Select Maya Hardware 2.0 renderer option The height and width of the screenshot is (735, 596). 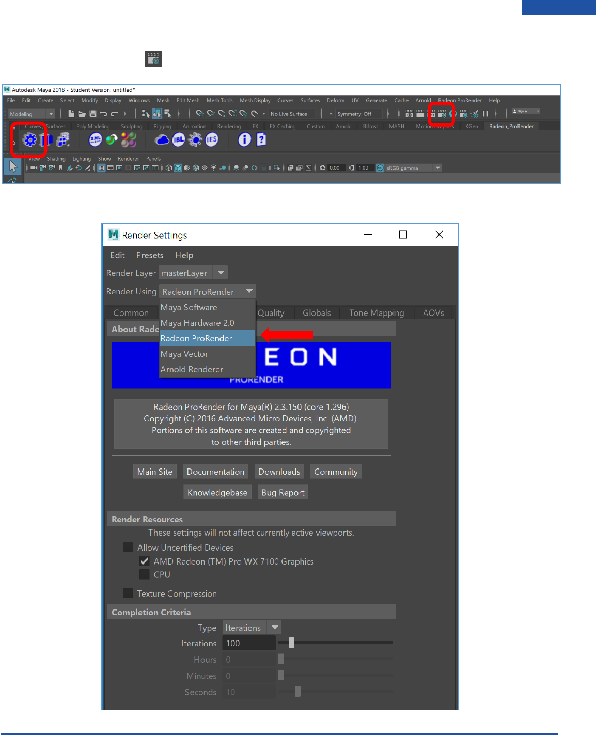[x=207, y=323]
